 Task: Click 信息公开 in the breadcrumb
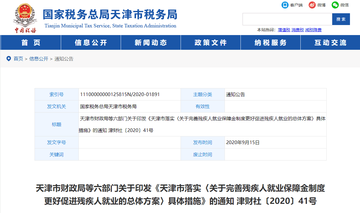[x=39, y=59]
